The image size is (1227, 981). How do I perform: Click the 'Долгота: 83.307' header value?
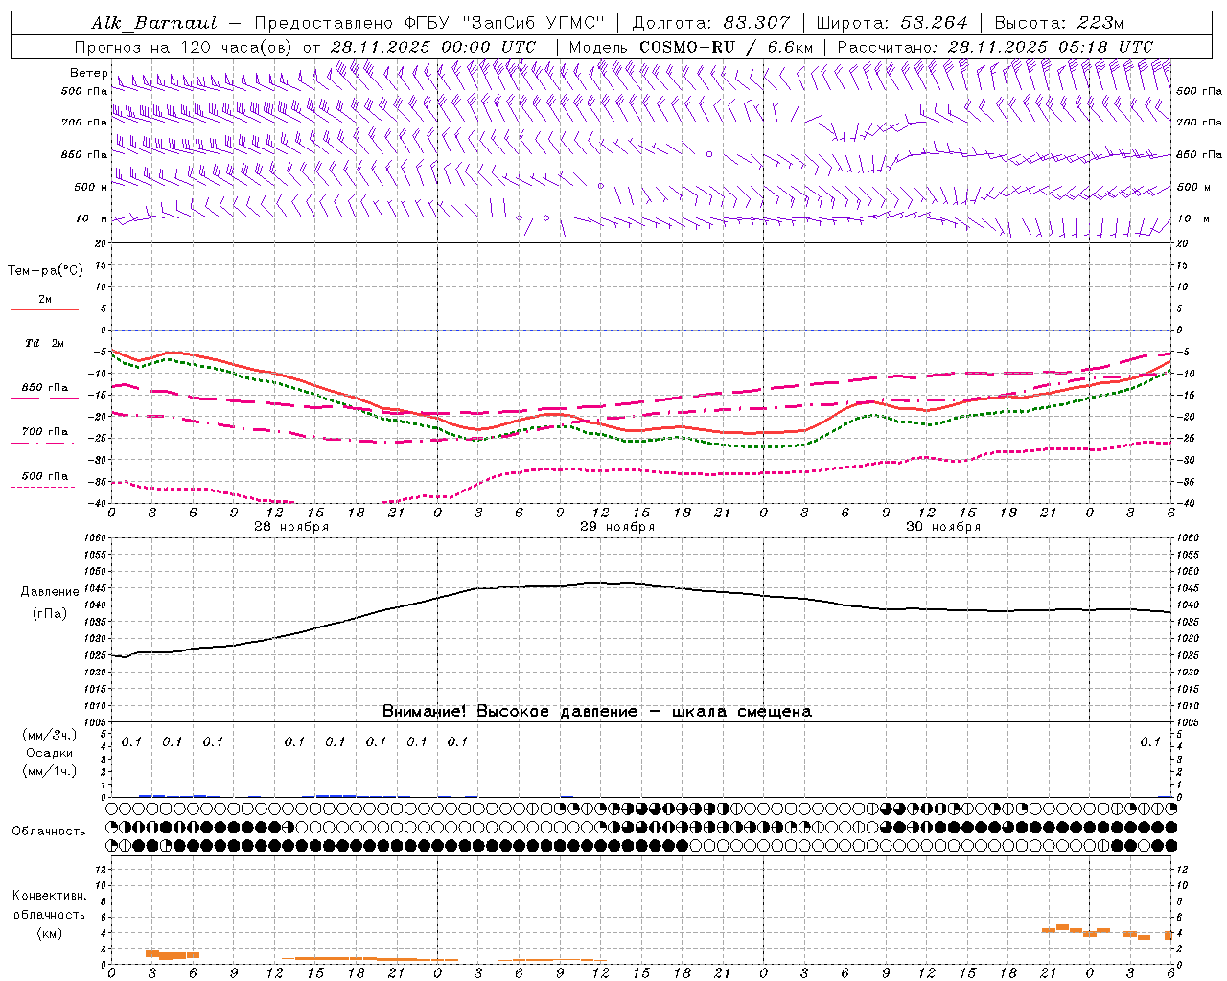[x=711, y=23]
